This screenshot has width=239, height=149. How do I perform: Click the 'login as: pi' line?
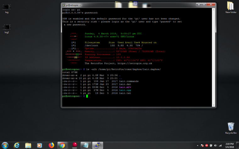point(71,10)
